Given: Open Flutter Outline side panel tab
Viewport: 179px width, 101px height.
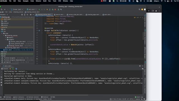Looking at the screenshot, I should (145, 21).
